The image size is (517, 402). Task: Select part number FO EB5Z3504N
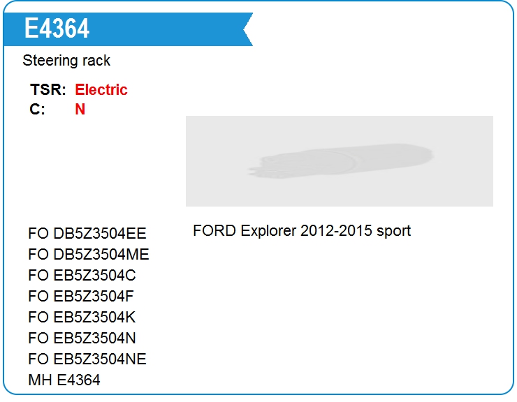(82, 338)
